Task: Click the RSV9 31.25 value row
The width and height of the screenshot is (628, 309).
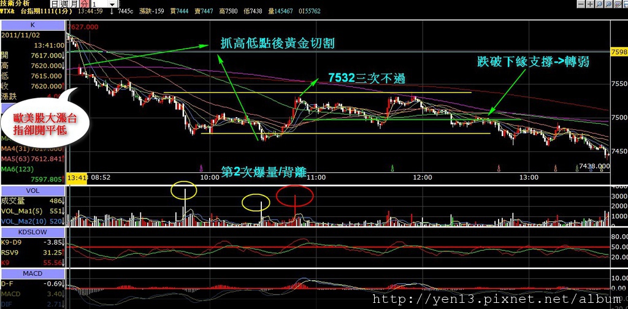Action: (33, 253)
